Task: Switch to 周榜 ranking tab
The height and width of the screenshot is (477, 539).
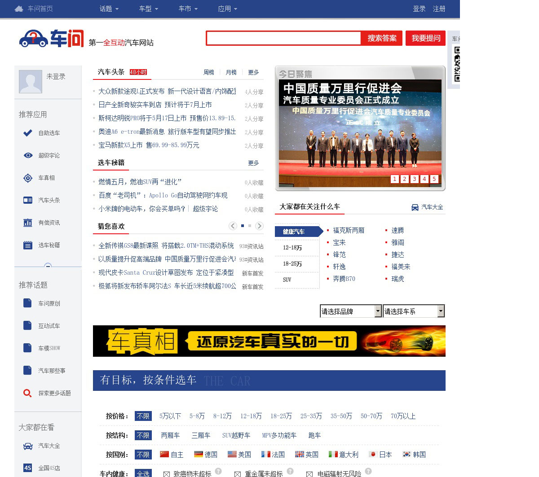Action: coord(209,72)
